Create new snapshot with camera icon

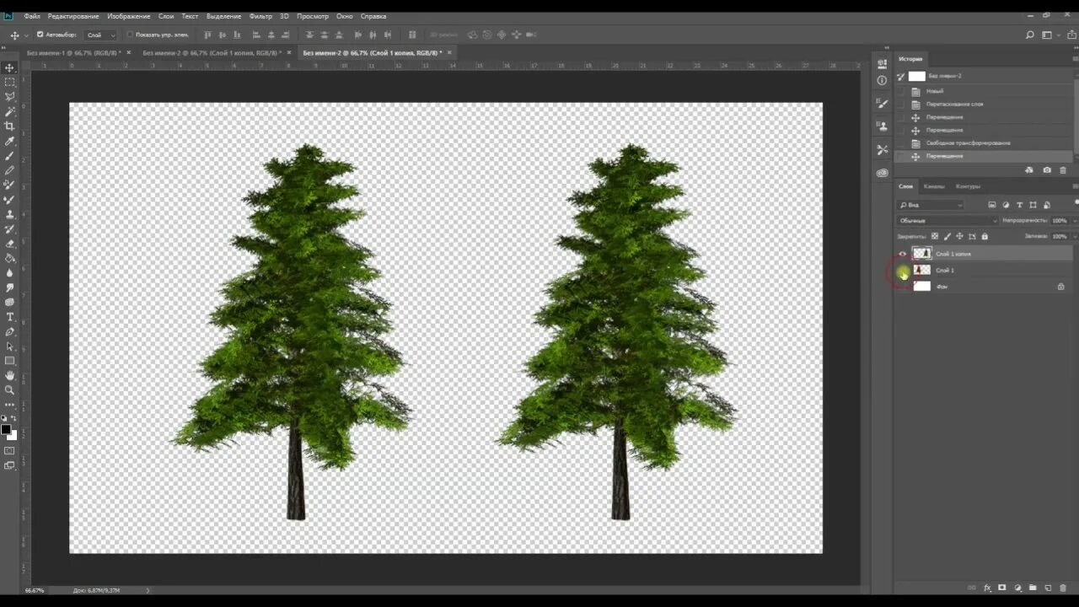click(1047, 169)
